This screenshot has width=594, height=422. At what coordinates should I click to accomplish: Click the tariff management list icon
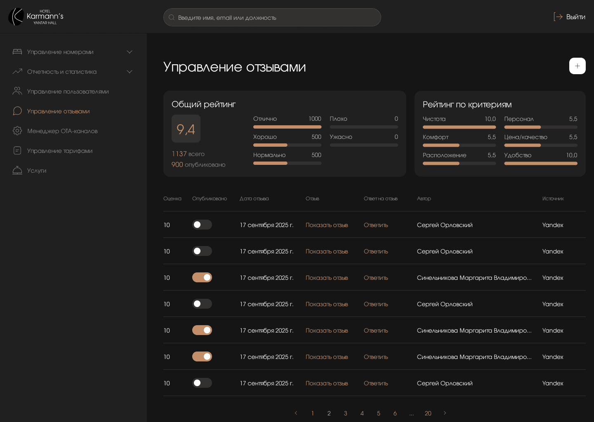17,150
